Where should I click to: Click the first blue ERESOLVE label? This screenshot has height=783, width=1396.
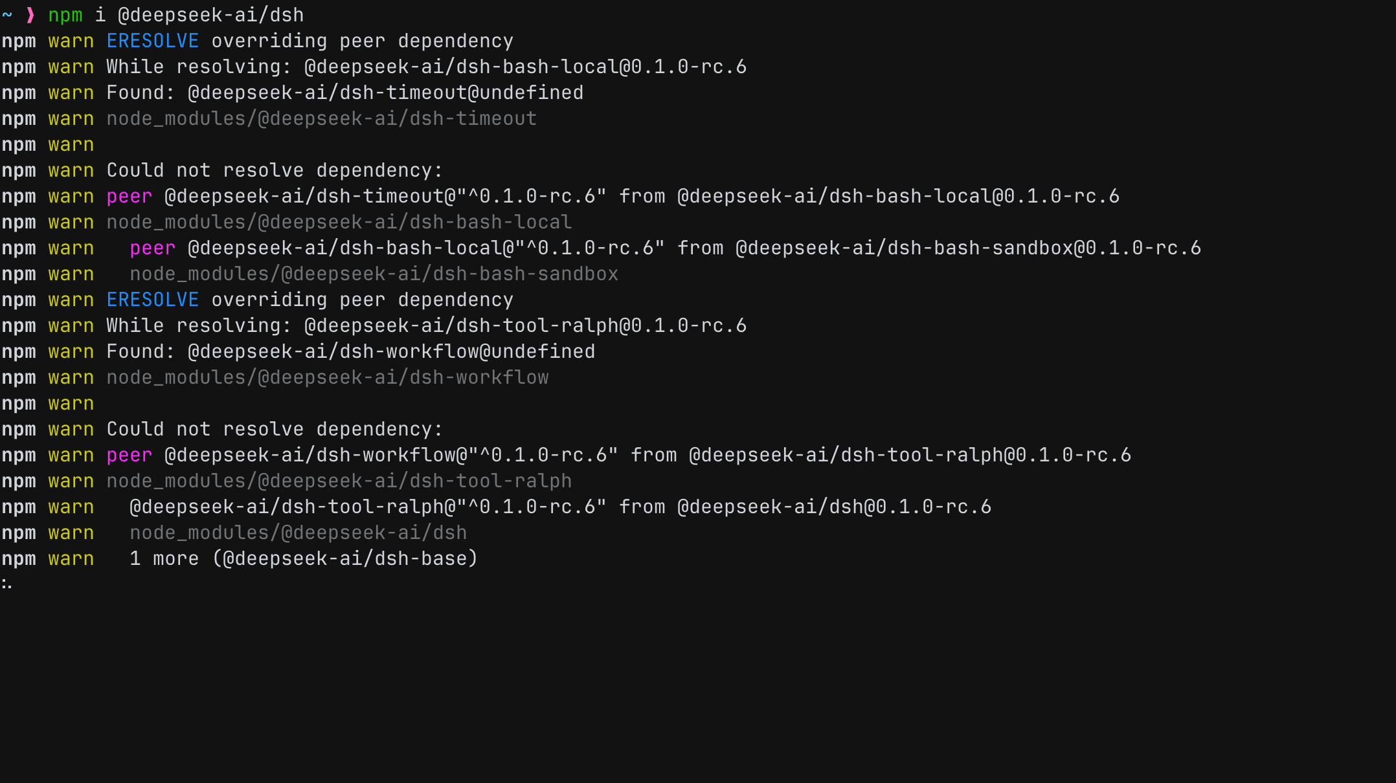click(153, 41)
